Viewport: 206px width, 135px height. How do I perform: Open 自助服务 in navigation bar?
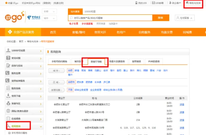(x=145, y=32)
